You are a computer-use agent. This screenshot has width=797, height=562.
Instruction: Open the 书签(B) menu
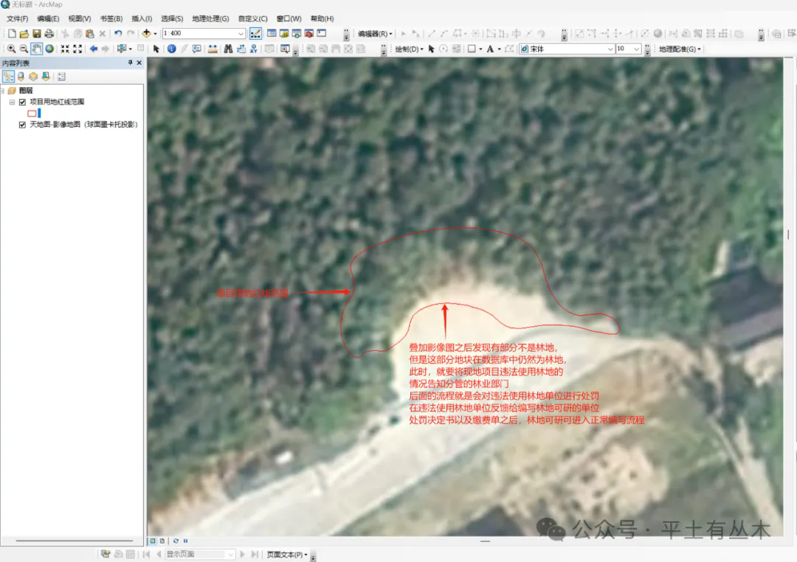pyautogui.click(x=111, y=18)
